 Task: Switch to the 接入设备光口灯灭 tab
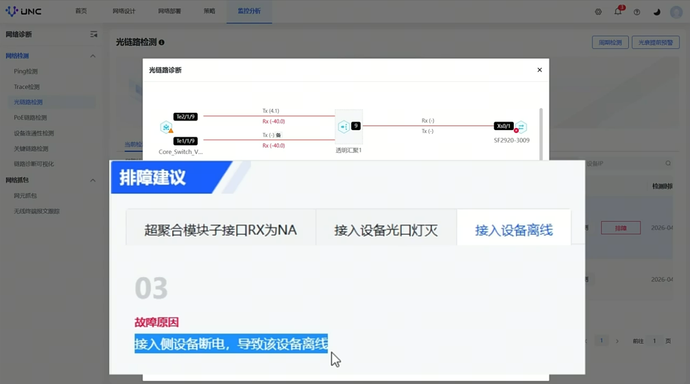tap(386, 230)
